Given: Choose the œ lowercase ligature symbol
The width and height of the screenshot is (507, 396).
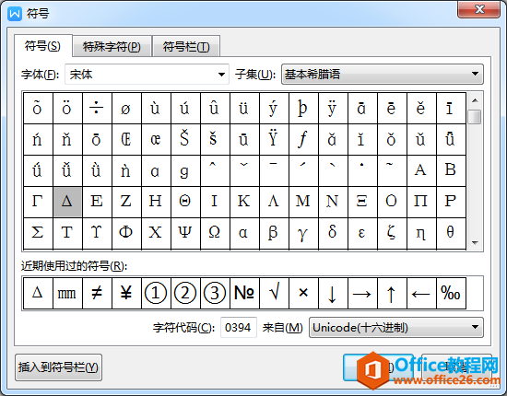Looking at the screenshot, I should (x=156, y=139).
